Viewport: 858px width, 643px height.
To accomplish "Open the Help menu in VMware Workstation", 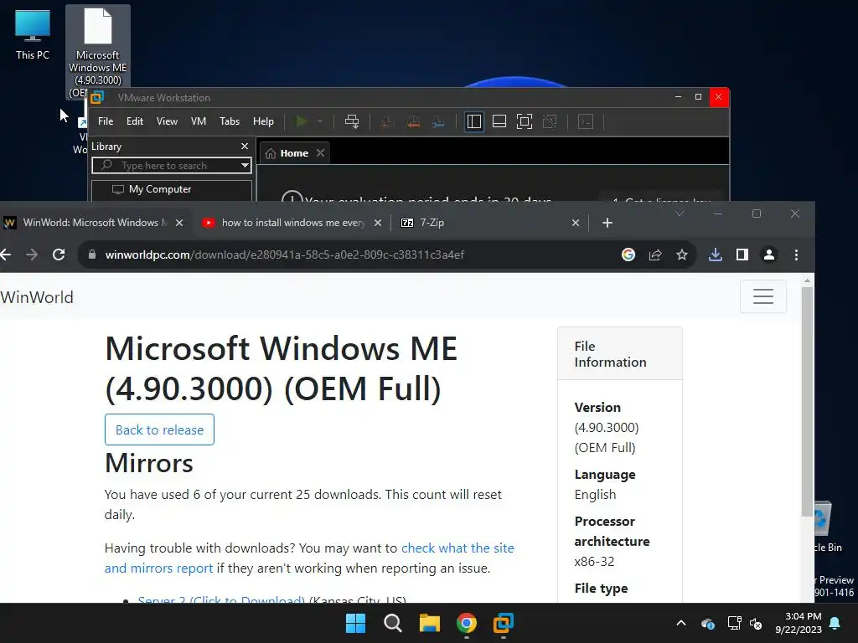I will coord(263,121).
